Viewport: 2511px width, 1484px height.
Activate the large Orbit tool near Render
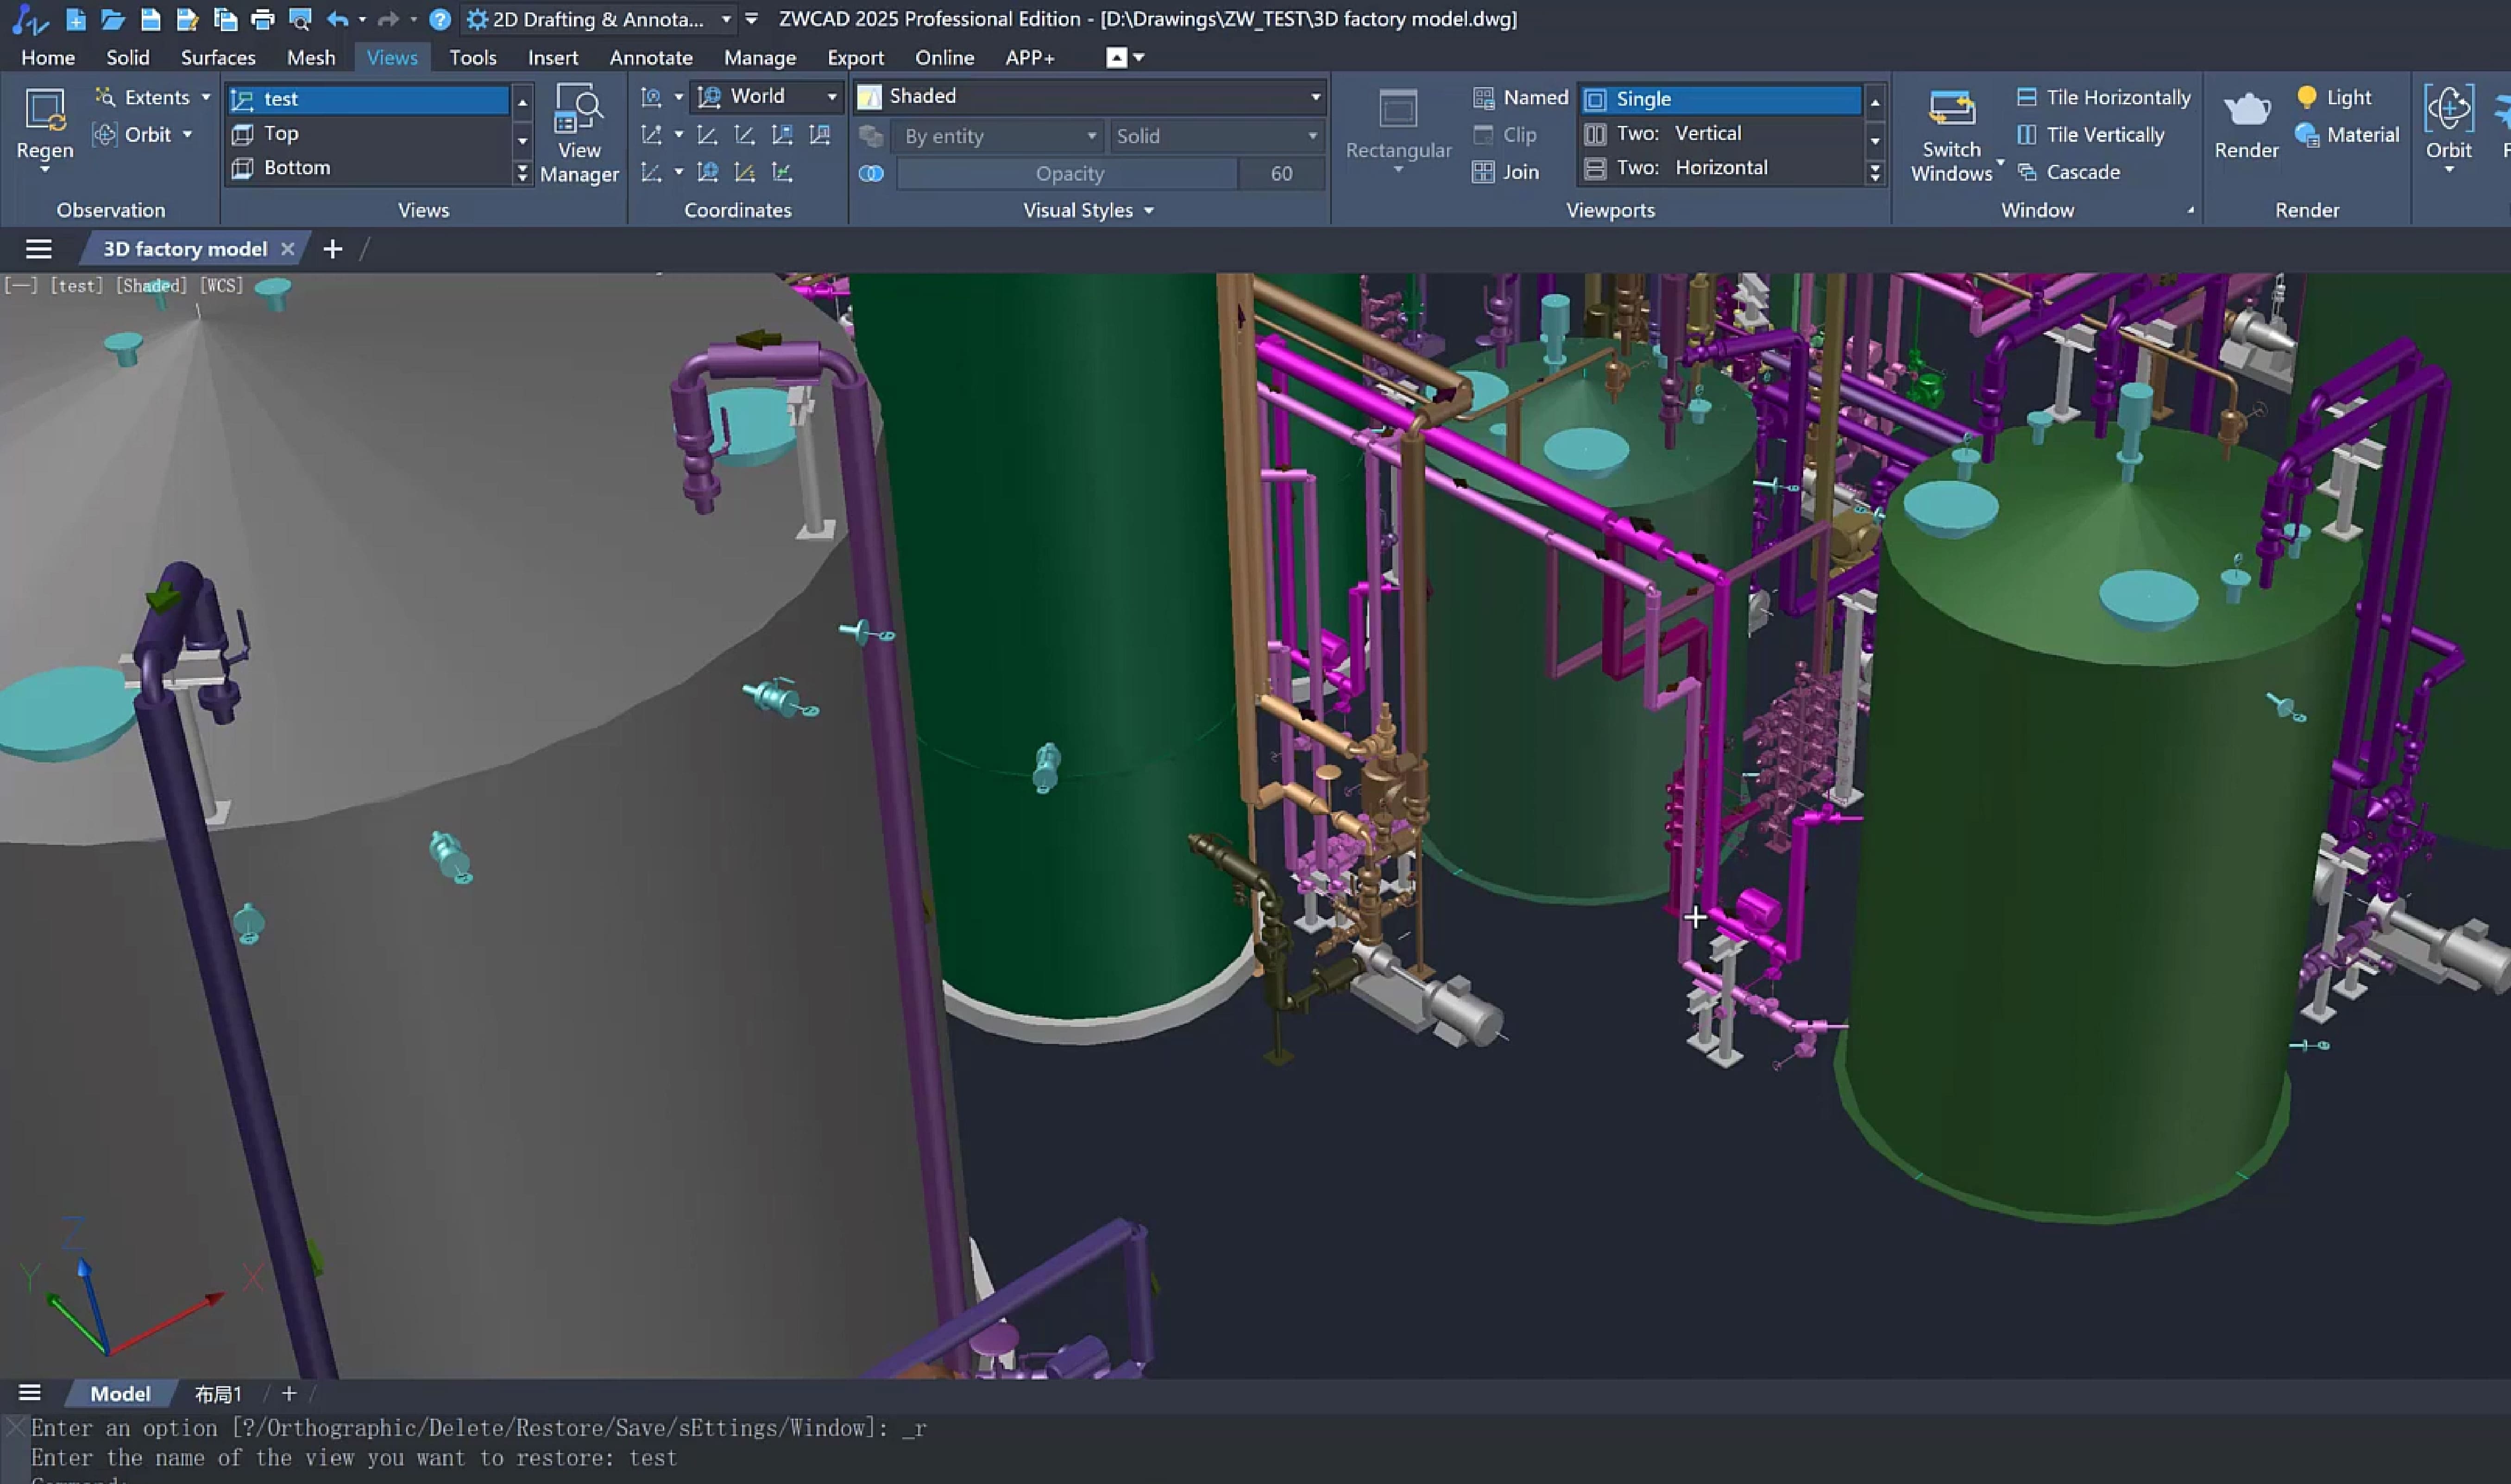[2448, 124]
